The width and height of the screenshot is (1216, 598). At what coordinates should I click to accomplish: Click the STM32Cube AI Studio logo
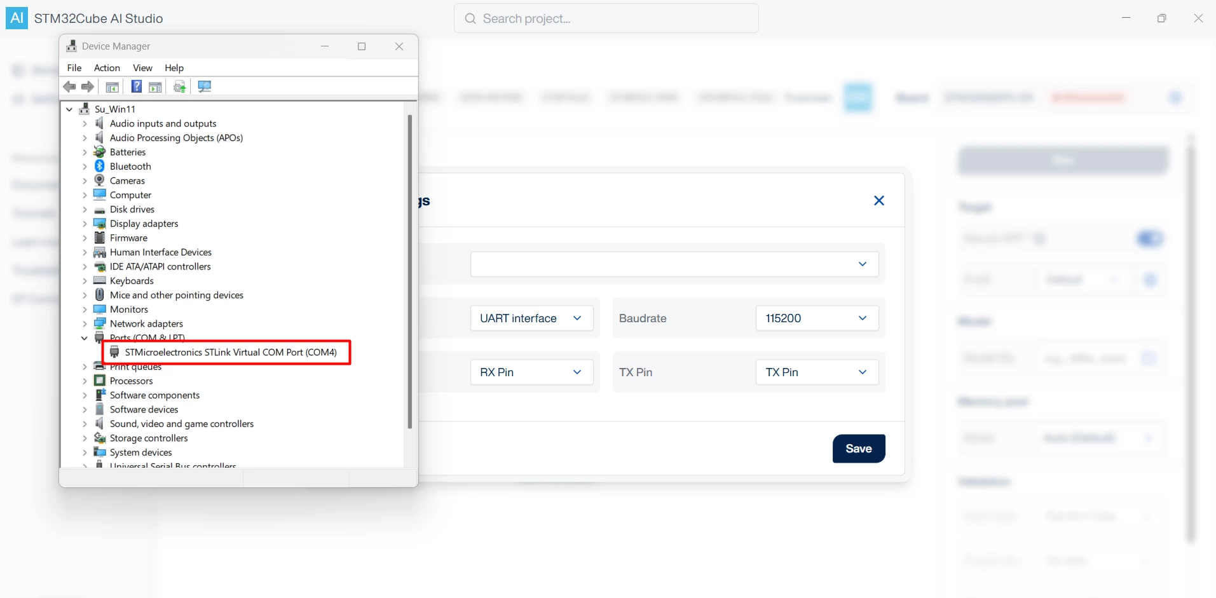tap(17, 18)
